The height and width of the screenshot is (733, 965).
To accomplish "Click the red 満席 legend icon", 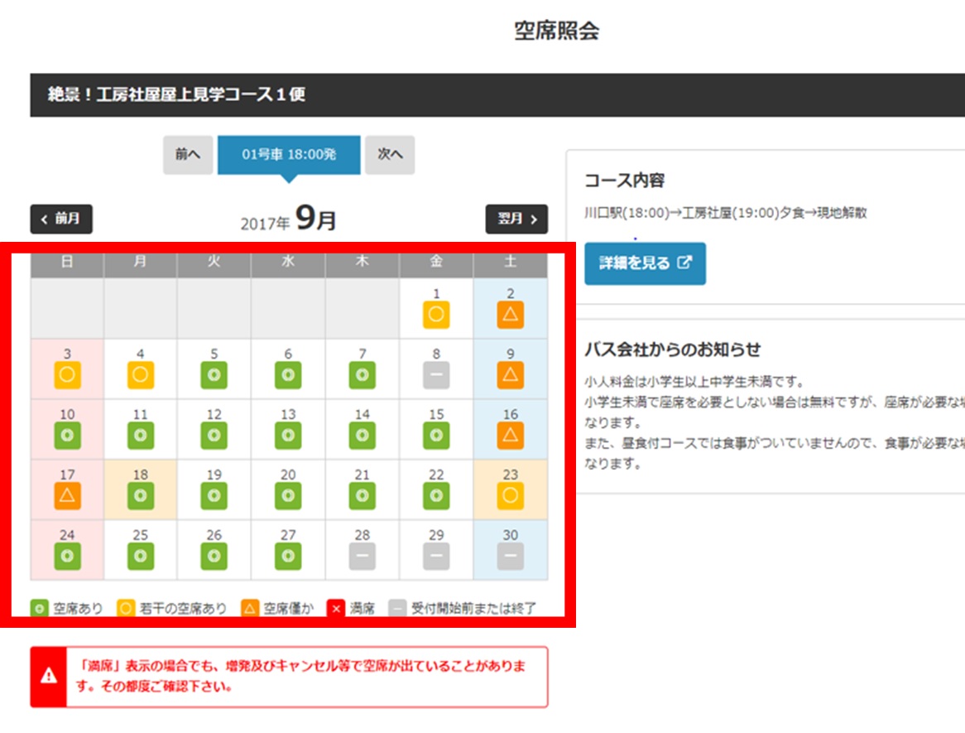I will click(336, 609).
